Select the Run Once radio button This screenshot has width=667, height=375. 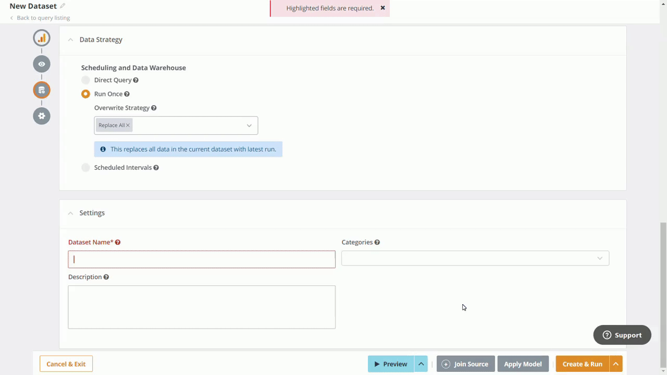click(x=85, y=94)
